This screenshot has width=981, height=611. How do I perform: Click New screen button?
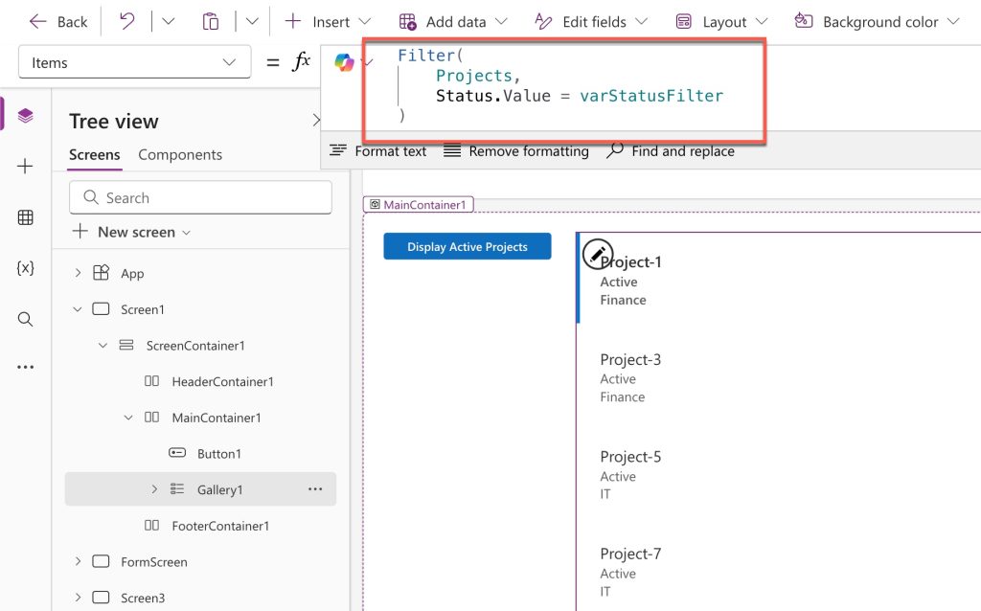click(x=131, y=232)
